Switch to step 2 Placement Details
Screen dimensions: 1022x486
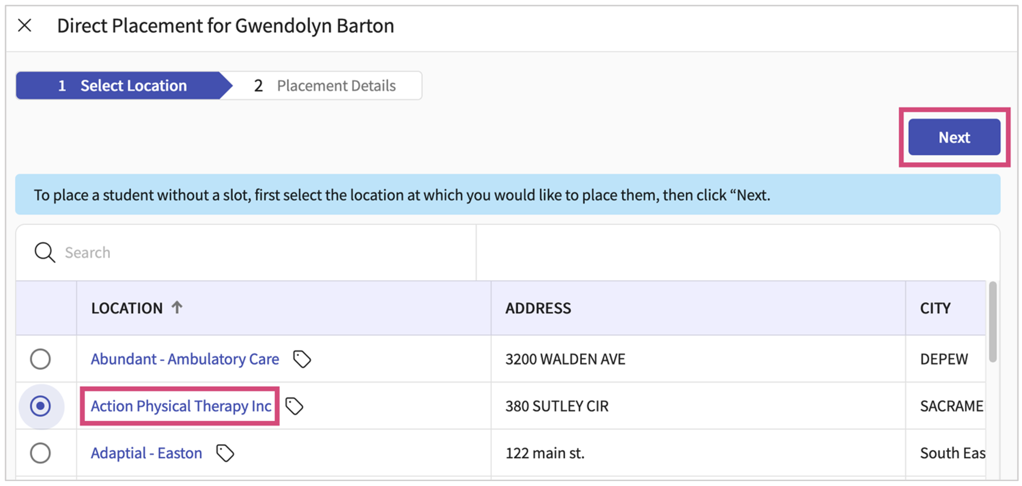point(326,86)
